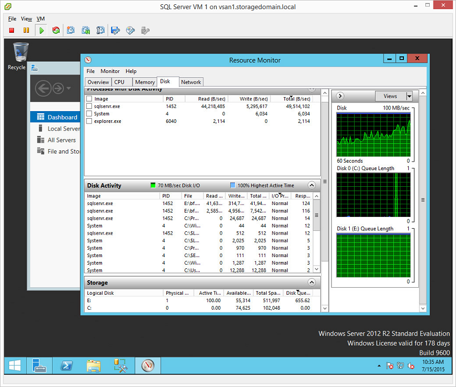Screen dimensions: 456x387
Task: Open the Views dropdown arrow
Action: click(409, 96)
